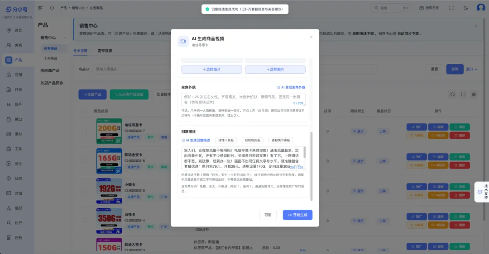Open 首页 in the left sidebar

coord(14,30)
